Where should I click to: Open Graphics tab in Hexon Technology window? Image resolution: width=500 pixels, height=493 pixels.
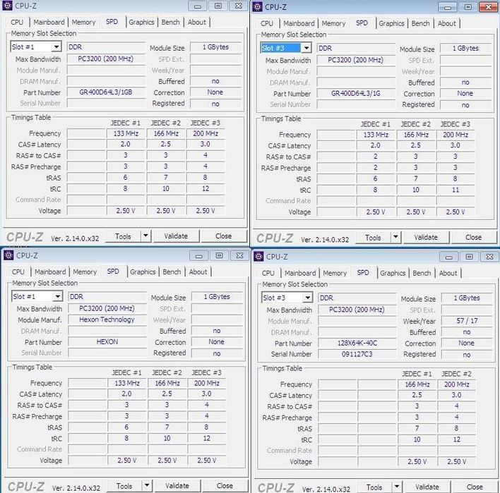click(143, 272)
